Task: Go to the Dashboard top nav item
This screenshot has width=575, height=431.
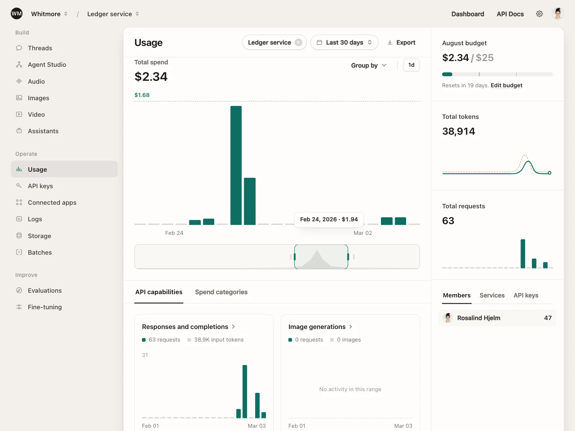Action: click(x=468, y=14)
